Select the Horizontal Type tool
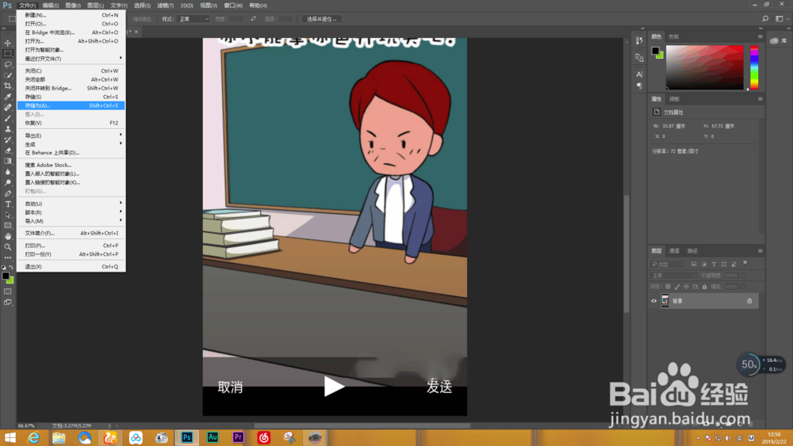The width and height of the screenshot is (793, 446). (x=8, y=204)
